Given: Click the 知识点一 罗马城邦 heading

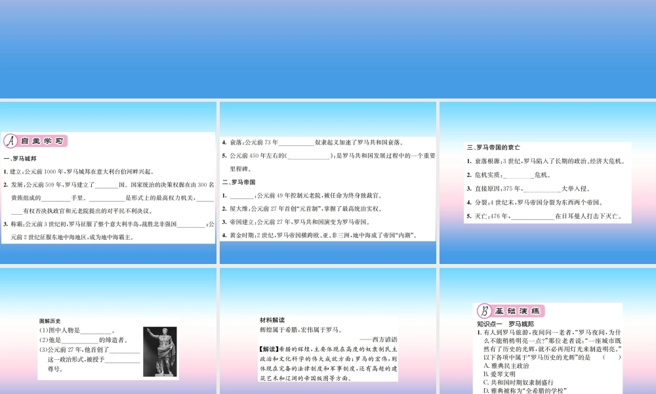Looking at the screenshot, I should pyautogui.click(x=504, y=324).
